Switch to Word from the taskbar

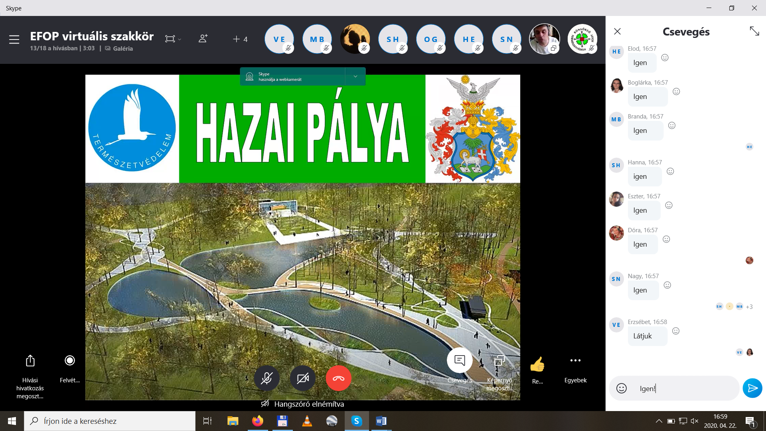click(381, 421)
